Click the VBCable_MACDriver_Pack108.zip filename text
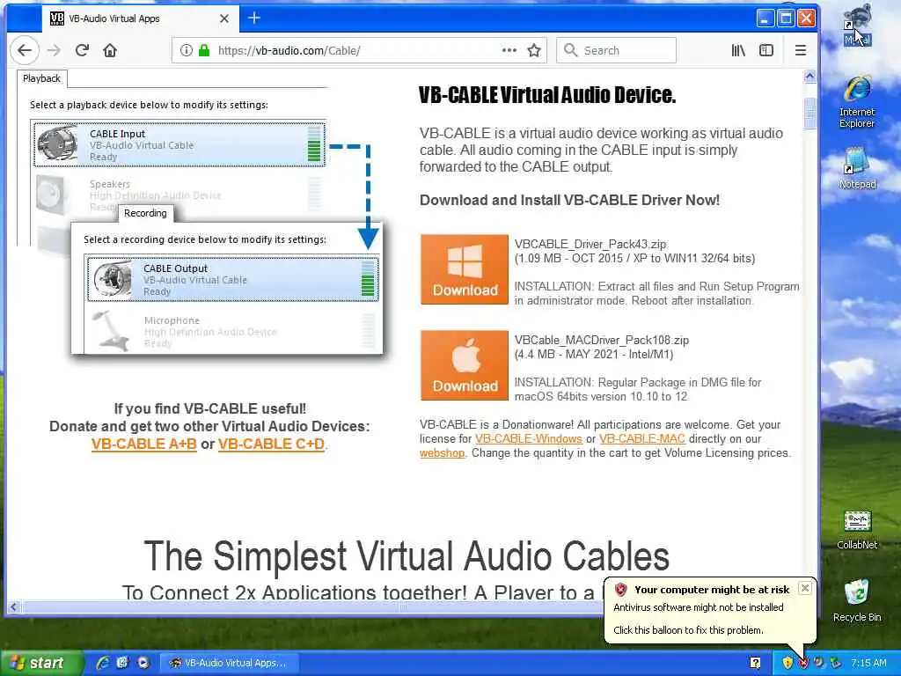This screenshot has height=676, width=901. pos(602,341)
